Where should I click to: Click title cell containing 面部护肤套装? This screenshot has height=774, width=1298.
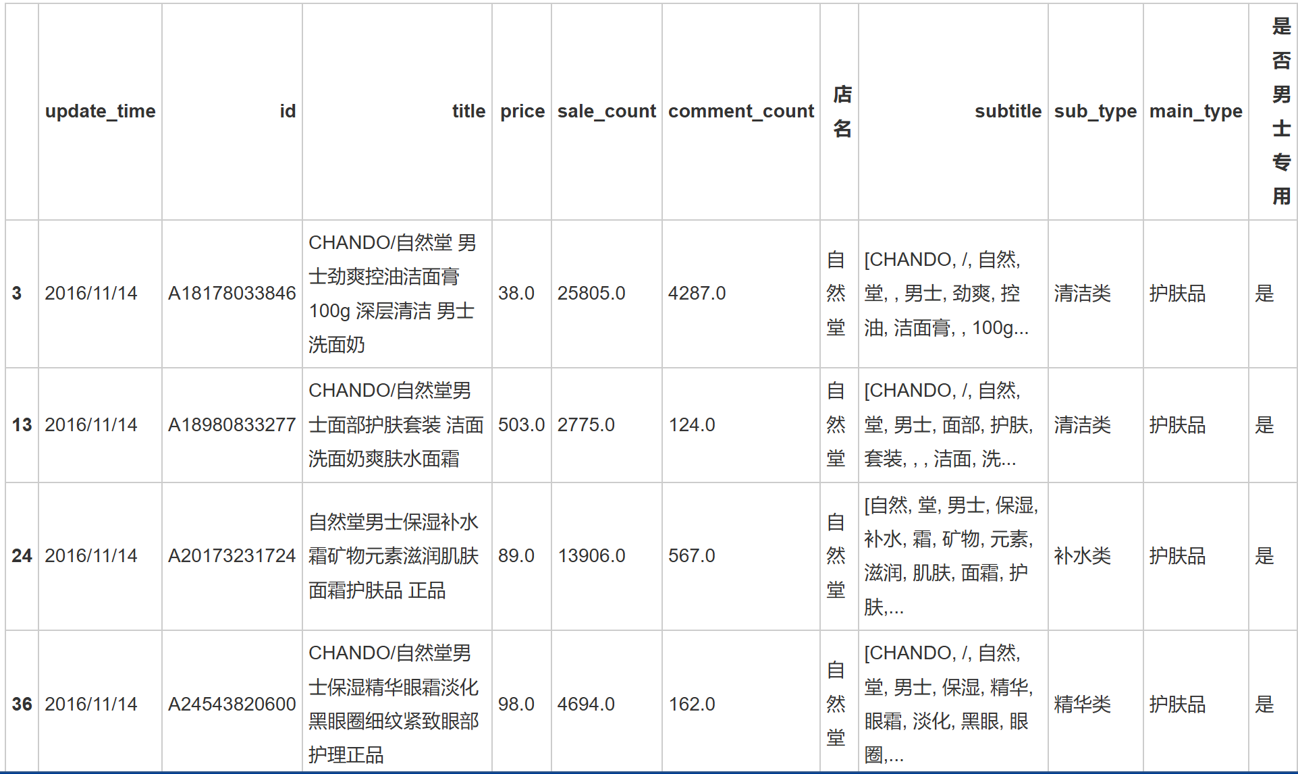[397, 425]
